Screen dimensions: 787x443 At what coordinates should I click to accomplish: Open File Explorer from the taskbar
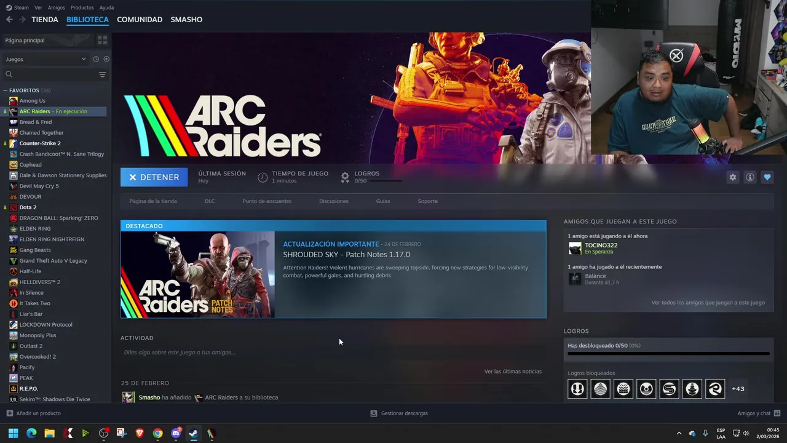[x=49, y=433]
